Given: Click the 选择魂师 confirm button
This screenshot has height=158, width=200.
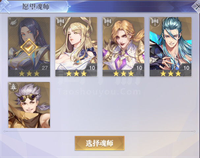Looking at the screenshot, I should click(x=100, y=143).
